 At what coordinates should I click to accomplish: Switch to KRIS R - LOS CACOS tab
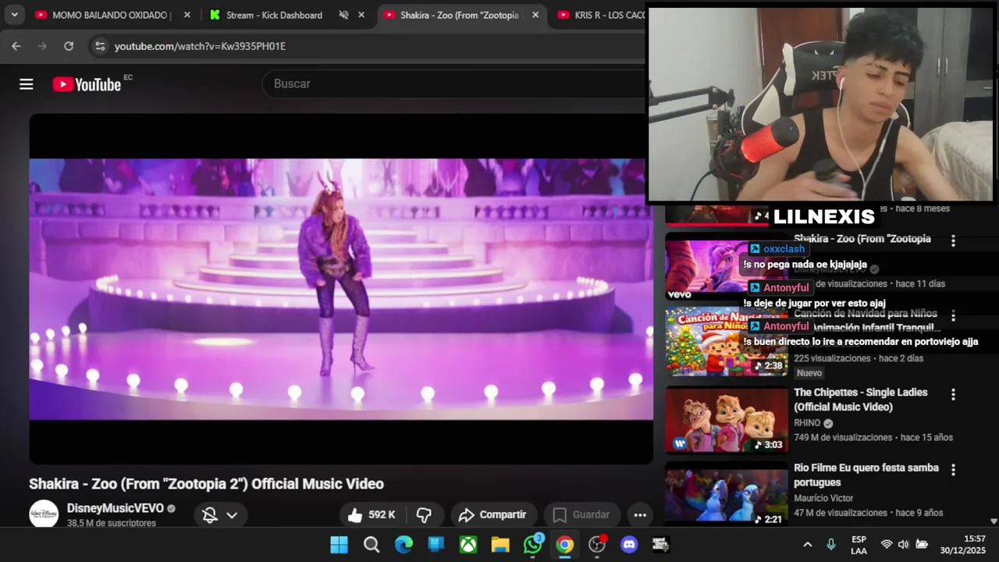601,15
